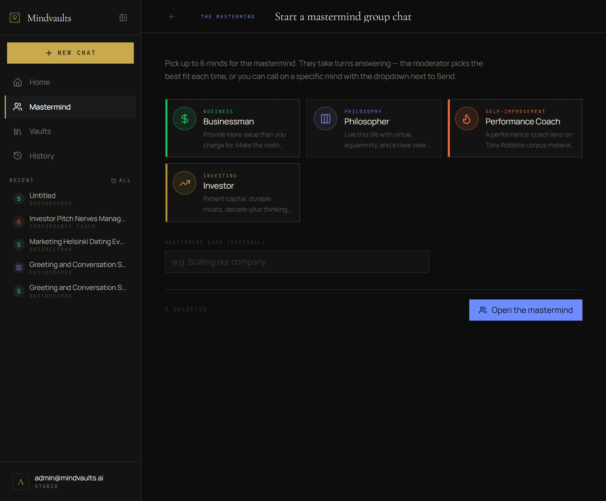Click columns icon beside Philosopher greeting chat
The height and width of the screenshot is (501, 606).
(x=19, y=268)
